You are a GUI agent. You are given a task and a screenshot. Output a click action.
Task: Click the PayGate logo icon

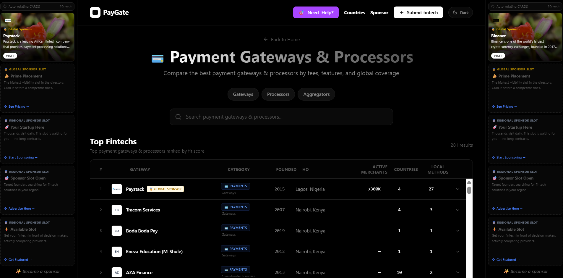coord(95,12)
